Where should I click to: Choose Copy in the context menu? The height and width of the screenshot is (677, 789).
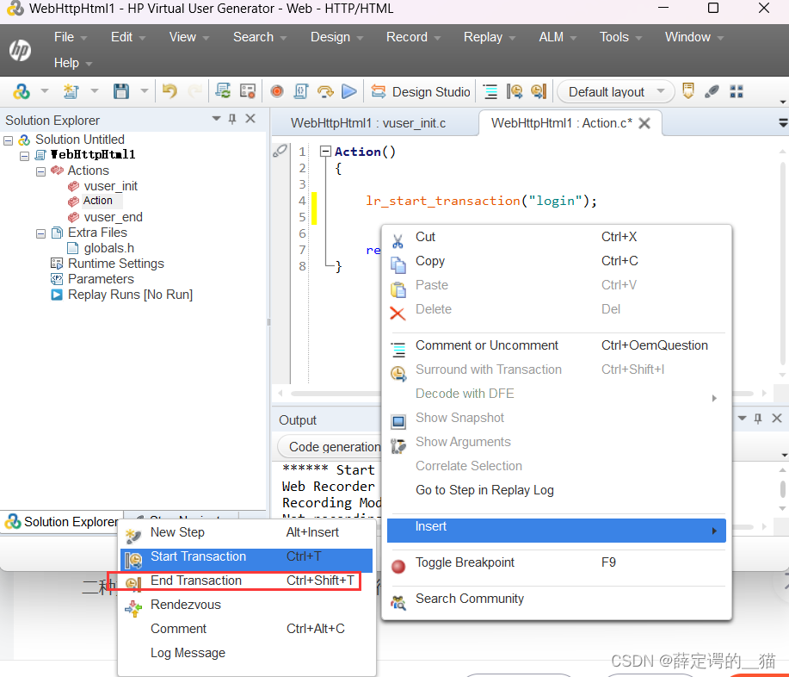[x=557, y=261]
